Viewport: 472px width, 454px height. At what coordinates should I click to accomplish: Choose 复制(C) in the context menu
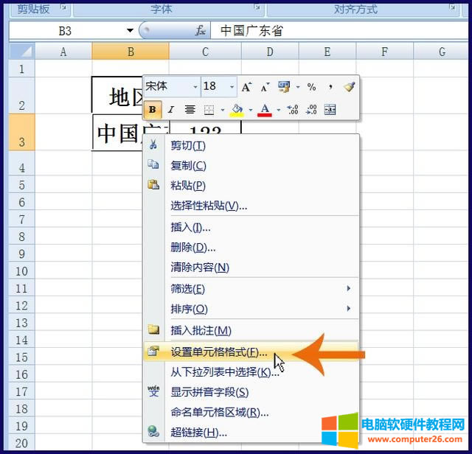(189, 166)
